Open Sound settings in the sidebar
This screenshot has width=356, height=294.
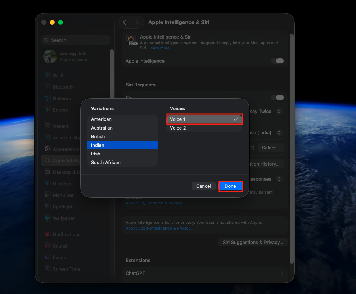[60, 246]
